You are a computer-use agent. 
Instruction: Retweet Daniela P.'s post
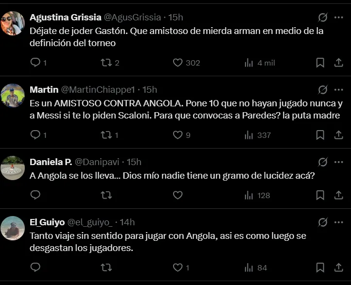pyautogui.click(x=105, y=195)
